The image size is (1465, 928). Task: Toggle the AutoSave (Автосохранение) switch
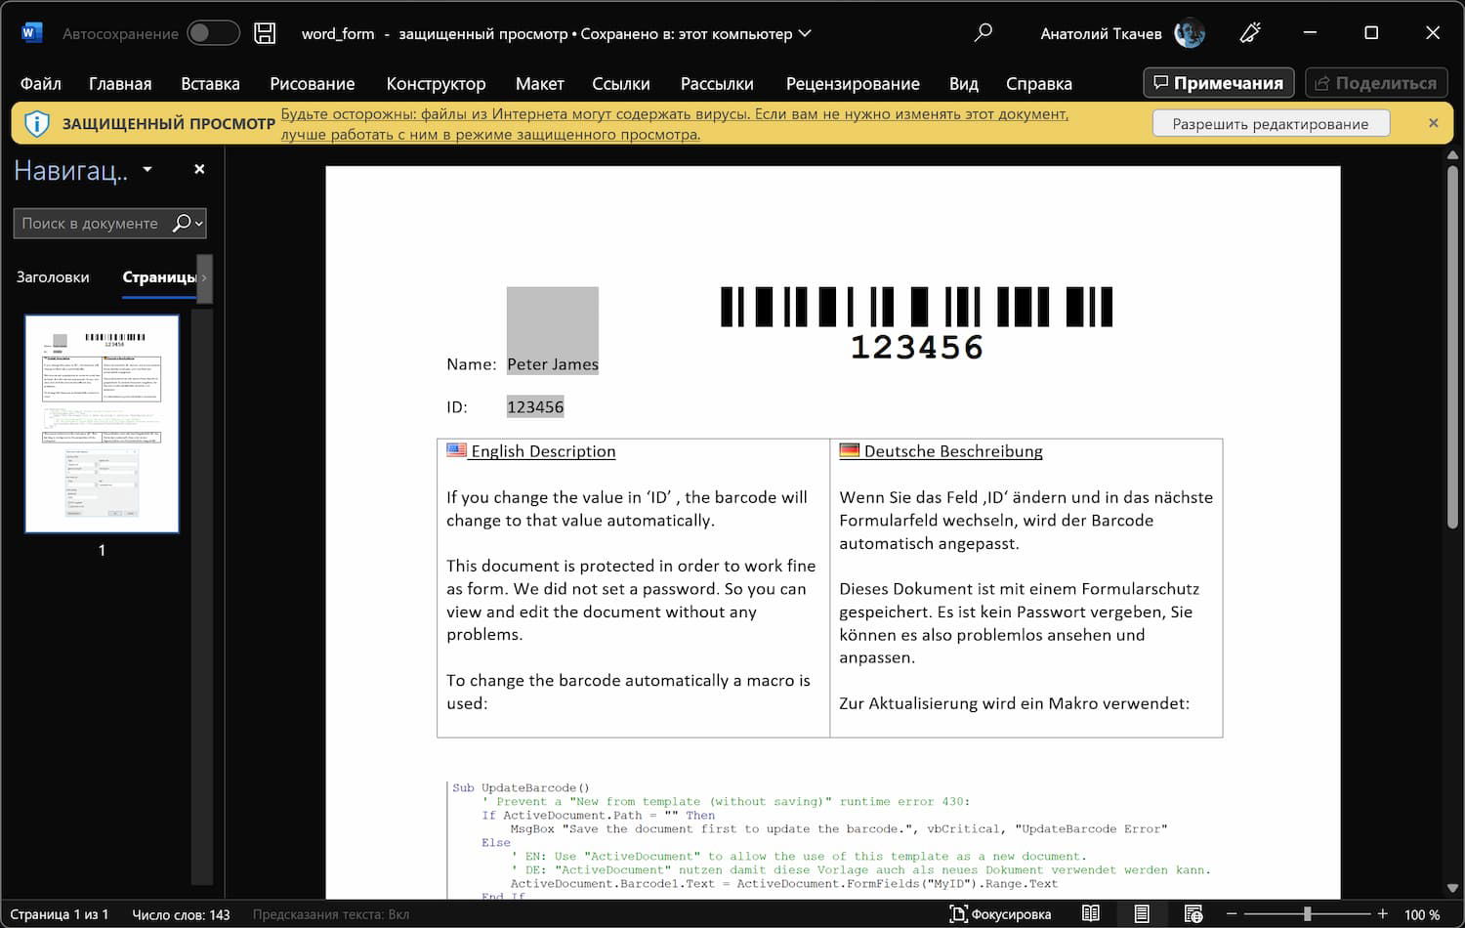pyautogui.click(x=213, y=33)
